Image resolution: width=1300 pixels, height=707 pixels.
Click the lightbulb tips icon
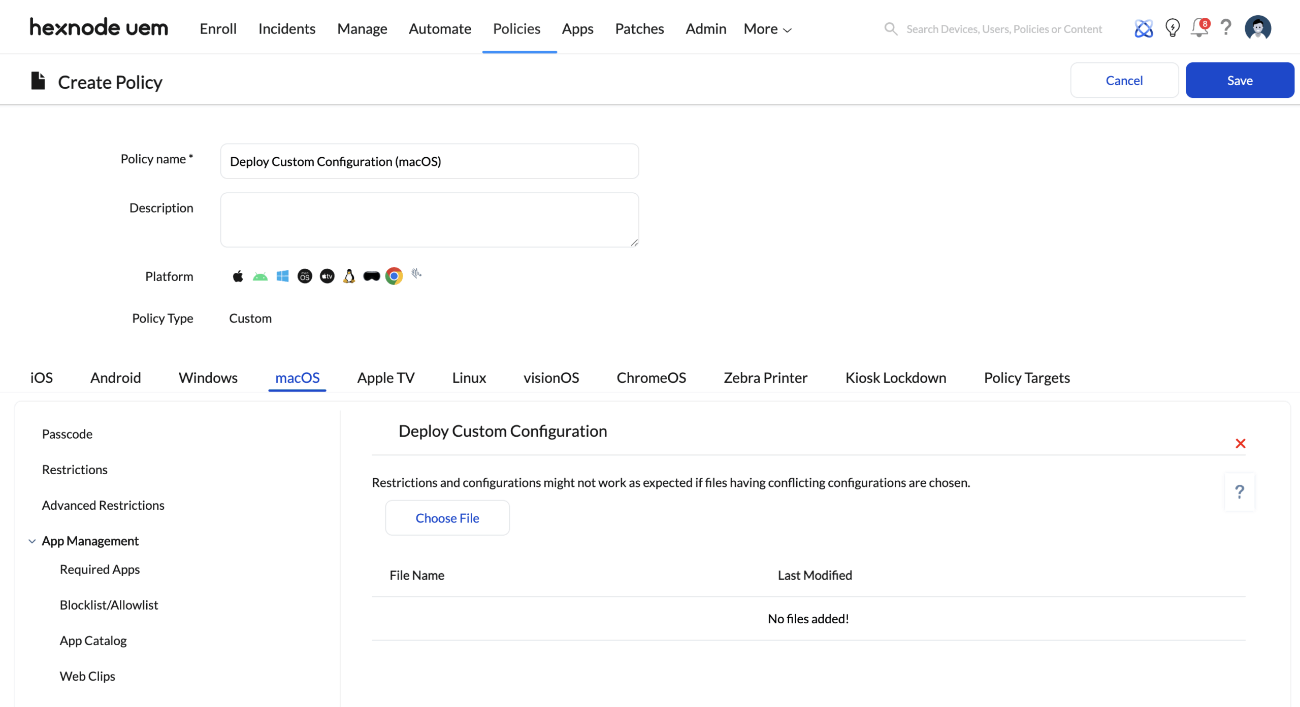pos(1172,28)
